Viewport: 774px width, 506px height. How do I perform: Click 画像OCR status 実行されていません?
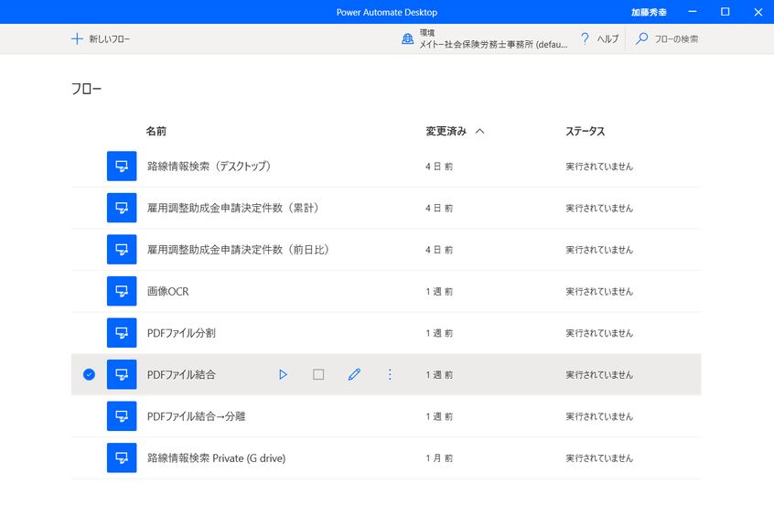[599, 292]
